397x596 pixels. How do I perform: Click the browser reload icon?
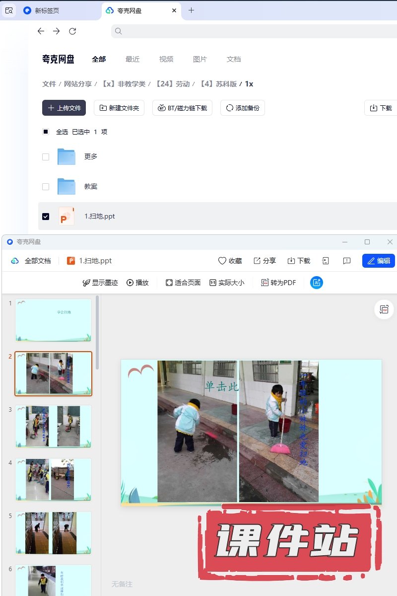click(x=72, y=31)
